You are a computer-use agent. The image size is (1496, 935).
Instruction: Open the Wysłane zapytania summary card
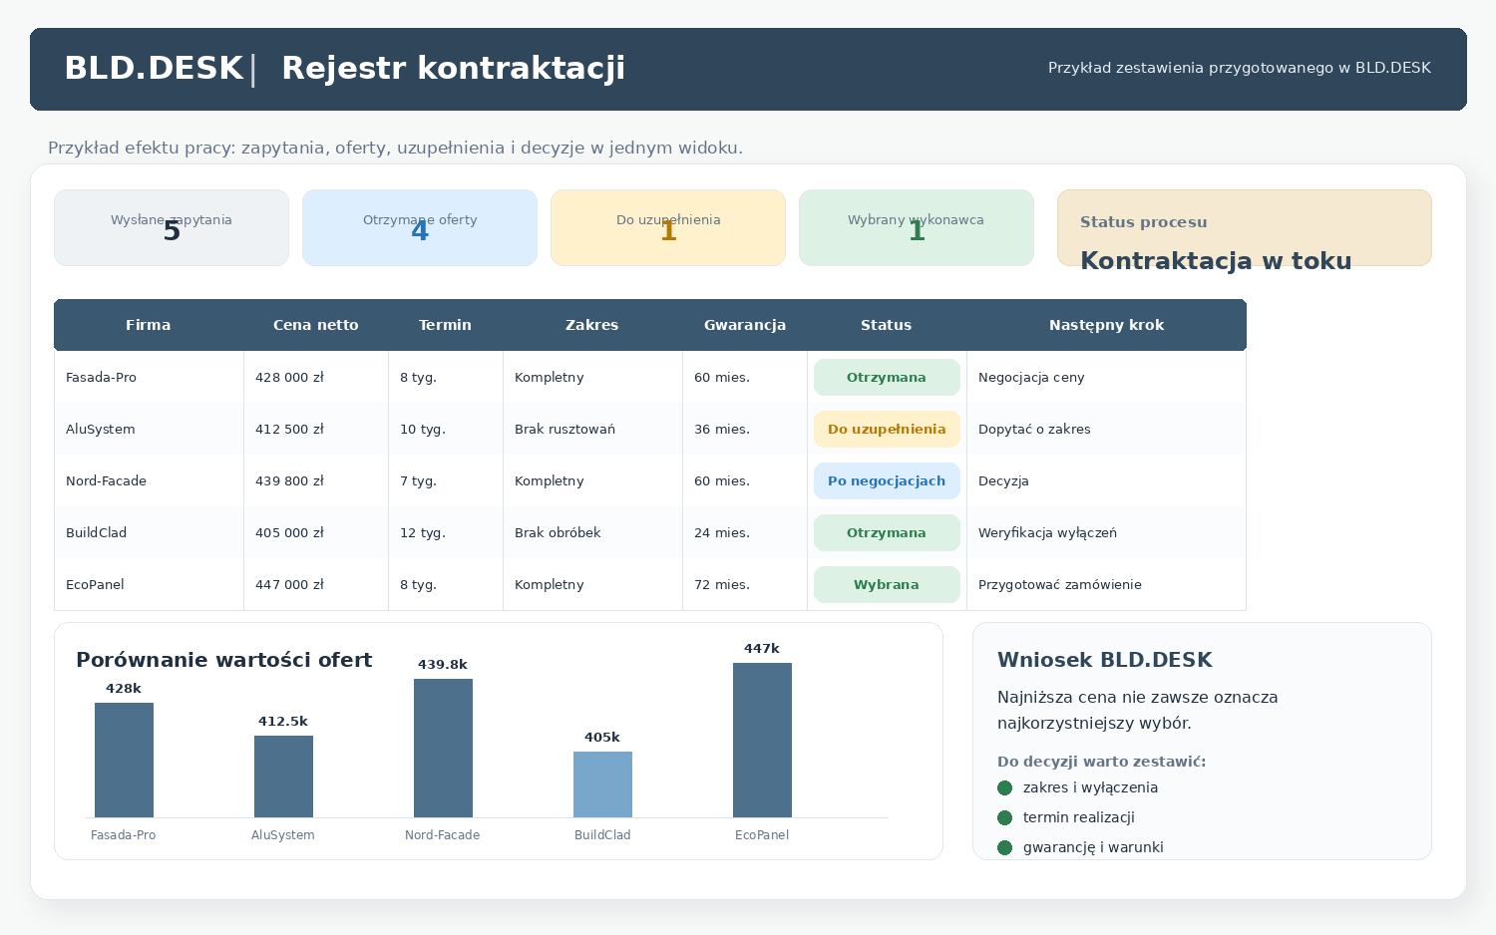coord(172,228)
